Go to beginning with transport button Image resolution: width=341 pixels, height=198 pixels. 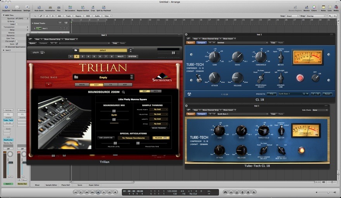coord(75,192)
